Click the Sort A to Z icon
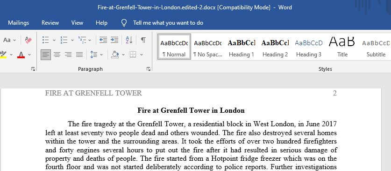391x171 pixels. (x=129, y=40)
